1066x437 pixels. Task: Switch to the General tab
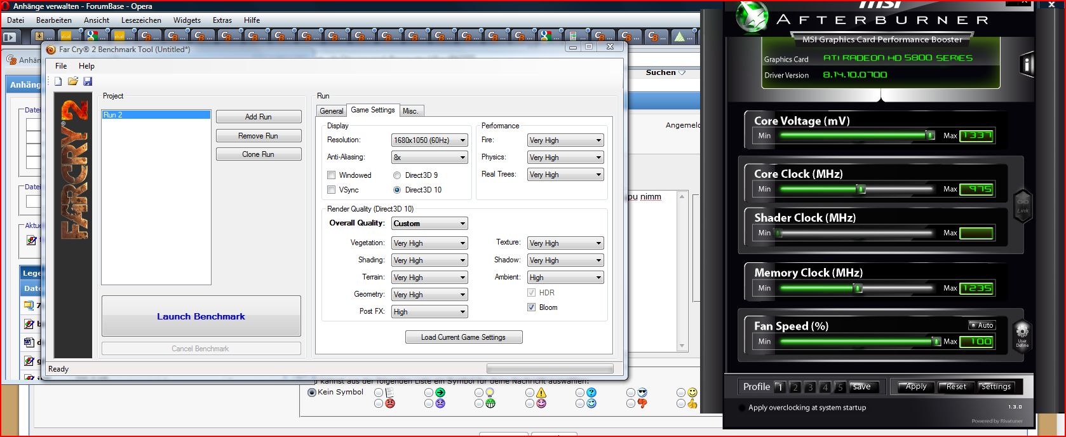(331, 111)
